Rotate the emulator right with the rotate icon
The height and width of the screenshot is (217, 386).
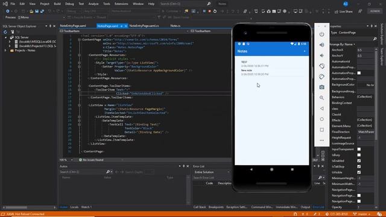[321, 77]
